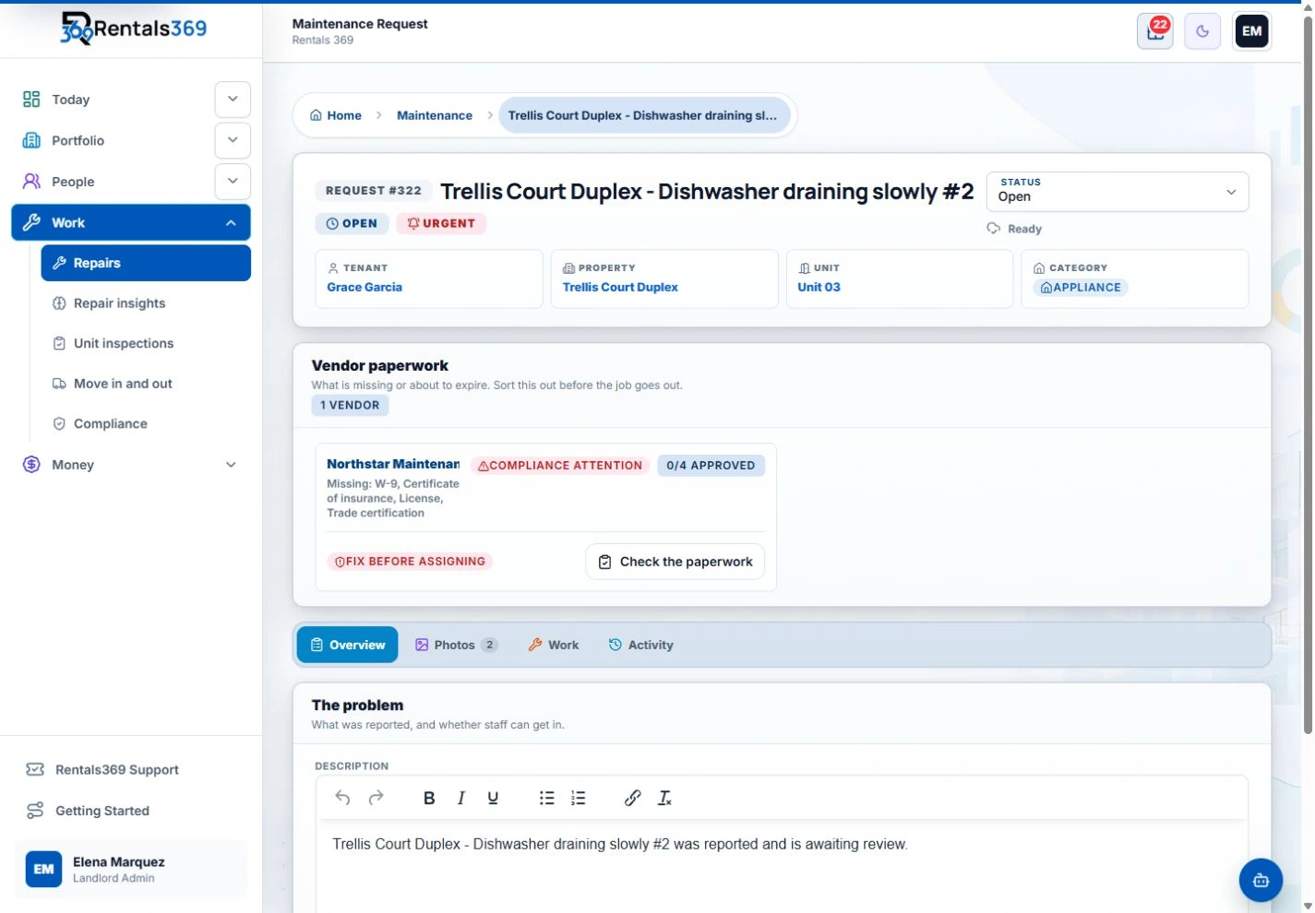The image size is (1315, 913).
Task: Click the current breadcrumb Trellis Court Duplex
Action: 644,115
